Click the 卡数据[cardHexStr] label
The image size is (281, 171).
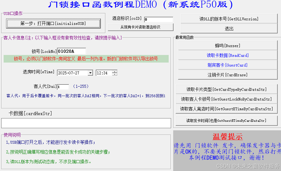point(30,114)
